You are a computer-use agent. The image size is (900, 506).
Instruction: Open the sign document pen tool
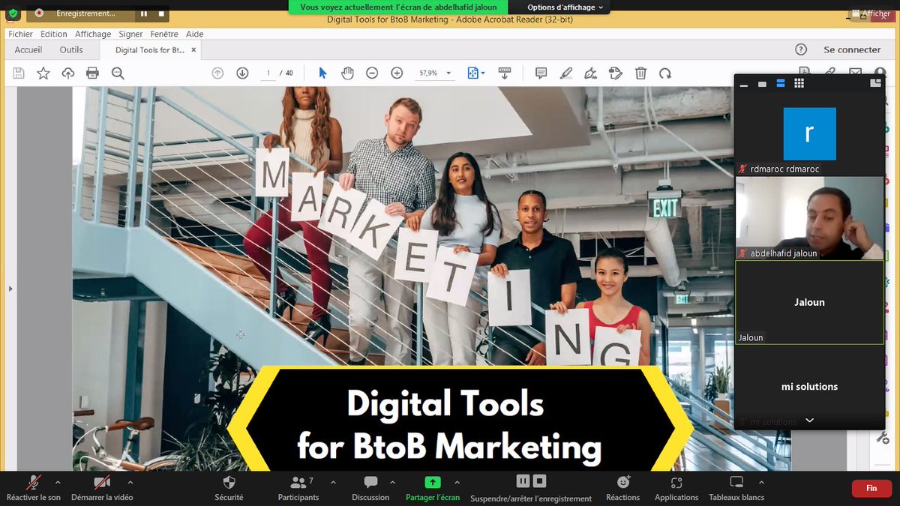click(591, 73)
